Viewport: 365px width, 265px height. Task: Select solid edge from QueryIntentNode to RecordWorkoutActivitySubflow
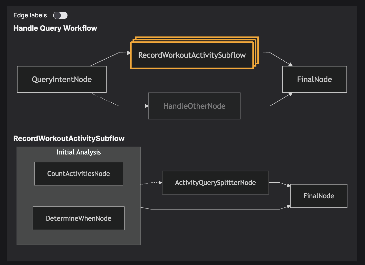pyautogui.click(x=105, y=59)
